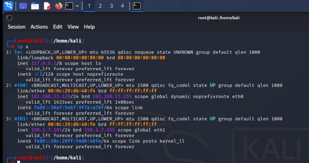This screenshot has width=309, height=163.
Task: Launch Firefox from the panel
Action: pyautogui.click(x=59, y=6)
